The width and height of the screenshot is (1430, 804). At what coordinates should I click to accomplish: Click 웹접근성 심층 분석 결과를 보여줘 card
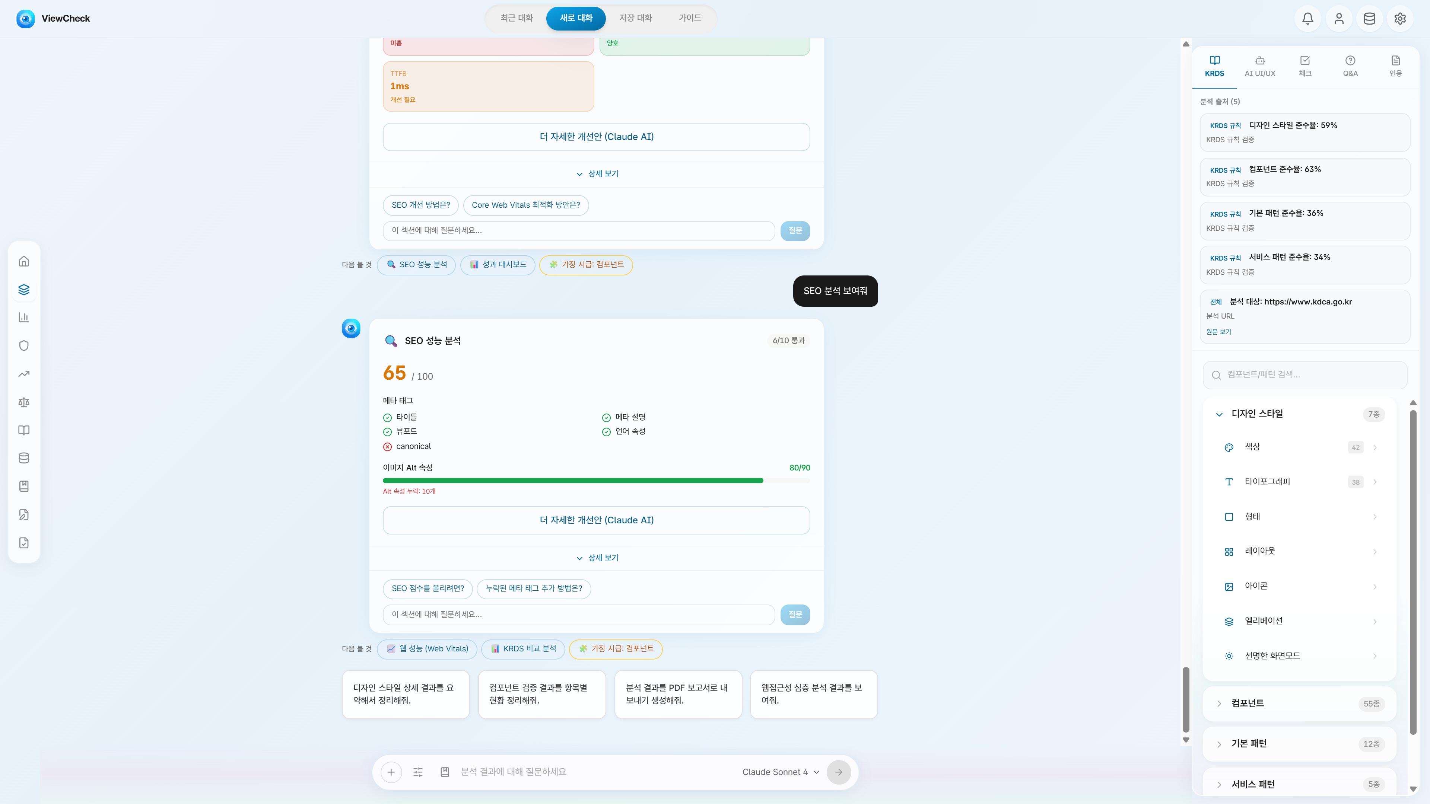coord(814,694)
